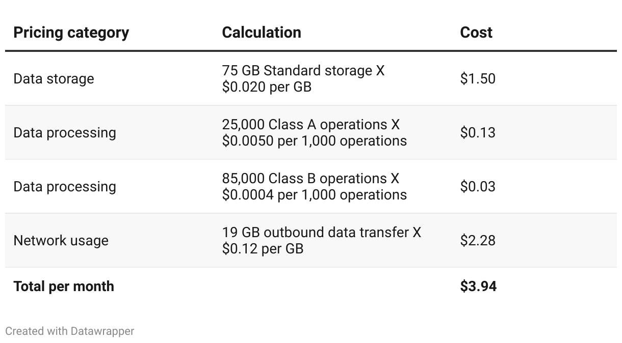Select the $0.0050 per 1,000 operations text
This screenshot has width=622, height=343.
(314, 141)
